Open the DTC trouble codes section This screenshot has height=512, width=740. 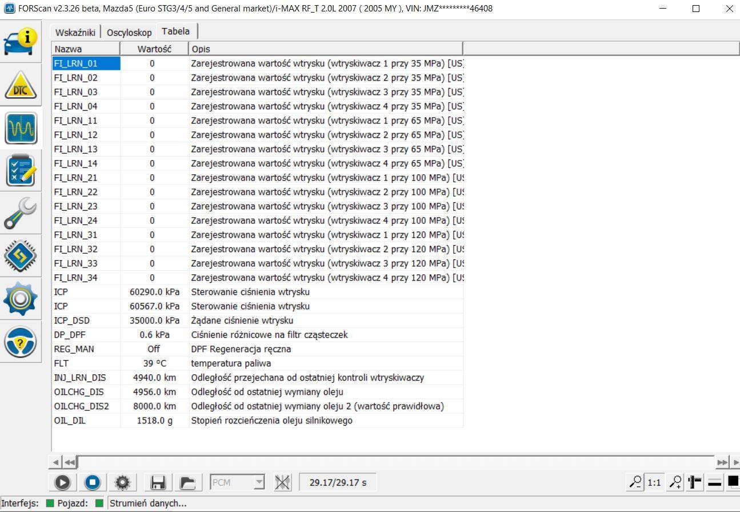(21, 85)
